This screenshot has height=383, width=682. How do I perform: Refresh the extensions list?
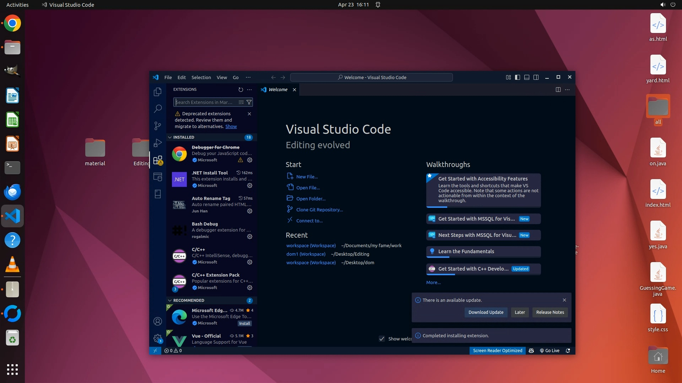[240, 90]
